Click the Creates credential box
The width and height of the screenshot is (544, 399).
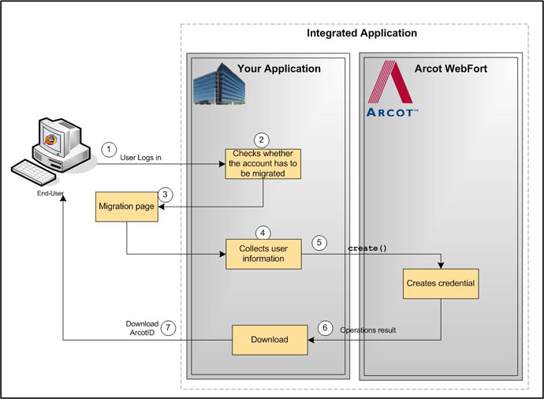click(441, 283)
